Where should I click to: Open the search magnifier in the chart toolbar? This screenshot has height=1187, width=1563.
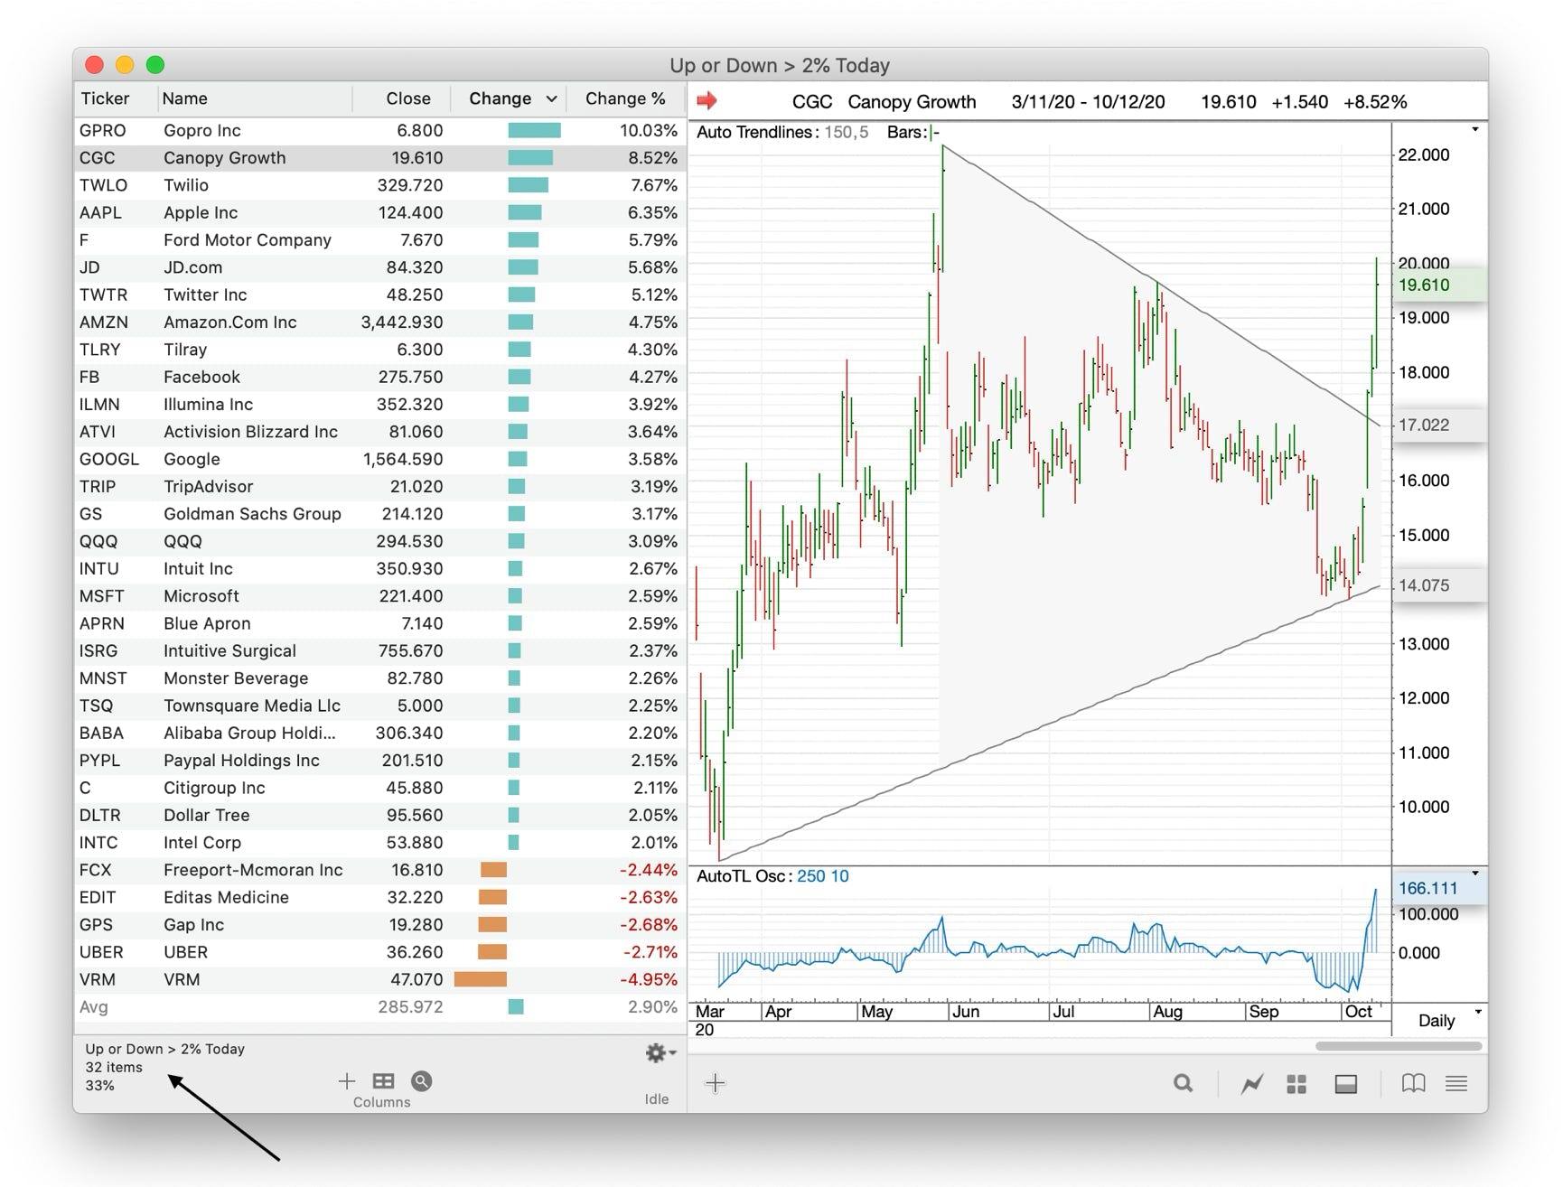(1184, 1082)
